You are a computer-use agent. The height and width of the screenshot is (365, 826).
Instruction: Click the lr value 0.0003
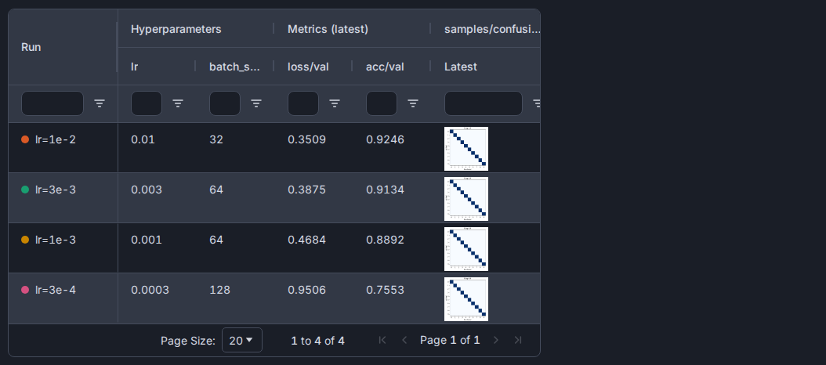150,290
